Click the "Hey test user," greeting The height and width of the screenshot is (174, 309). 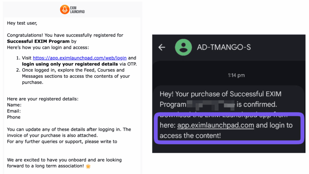tap(22, 23)
